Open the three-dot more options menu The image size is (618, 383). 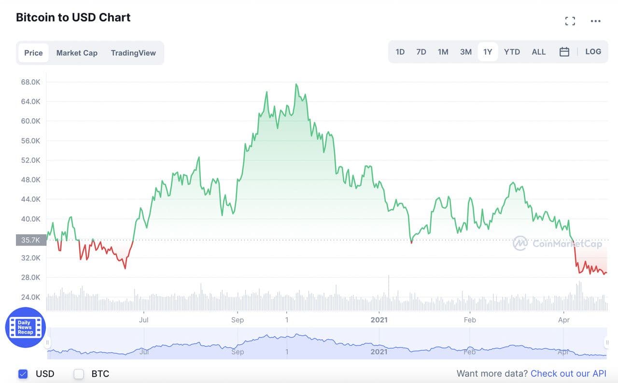pos(596,21)
